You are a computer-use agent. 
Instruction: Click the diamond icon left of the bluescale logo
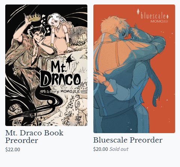click(138, 11)
